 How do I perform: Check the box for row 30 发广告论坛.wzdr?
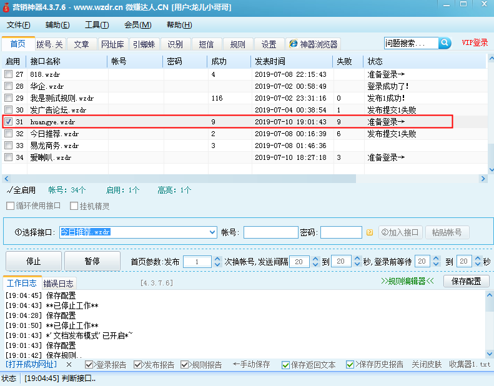[9, 110]
